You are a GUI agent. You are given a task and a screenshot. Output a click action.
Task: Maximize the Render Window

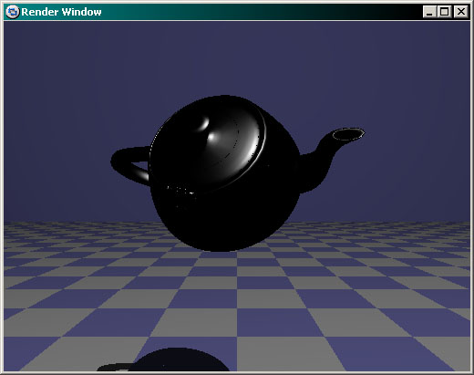[x=444, y=12]
